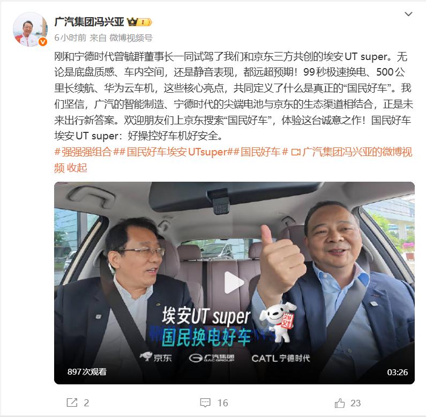This screenshot has width=426, height=417.
Task: Play the 埃安UT super video
Action: click(x=234, y=283)
